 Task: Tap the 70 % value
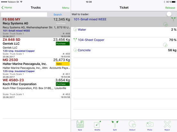(x=173, y=40)
